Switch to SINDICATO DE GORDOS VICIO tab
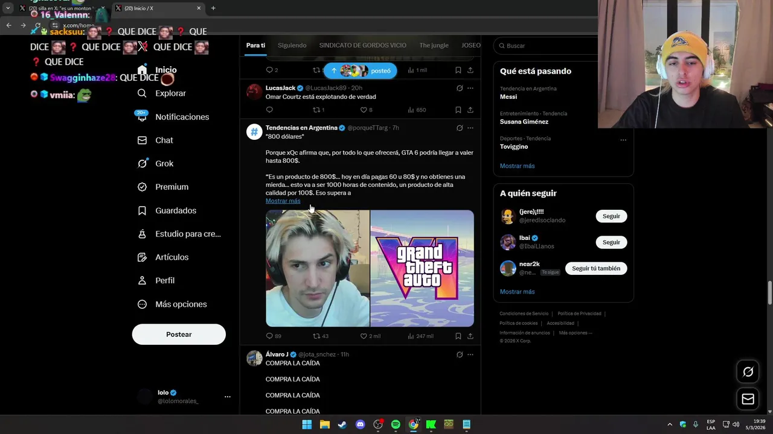Screen dimensions: 773x434 tap(362, 45)
